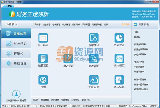
Task: Open the 关于 menu item
Action: (106, 25)
